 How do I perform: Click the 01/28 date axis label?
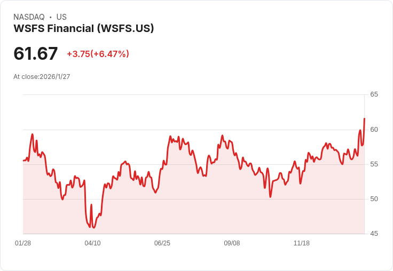[x=23, y=243]
